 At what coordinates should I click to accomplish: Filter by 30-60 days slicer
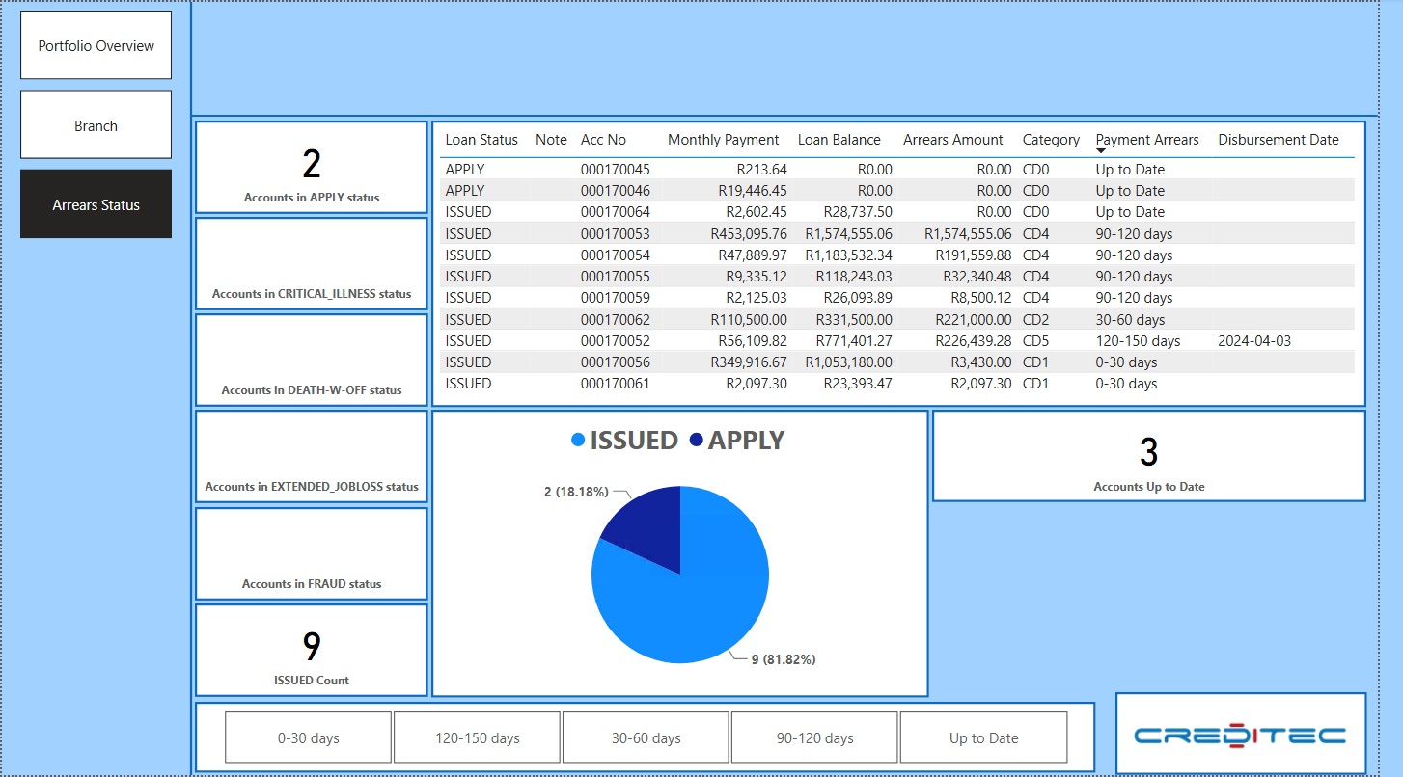click(x=646, y=737)
